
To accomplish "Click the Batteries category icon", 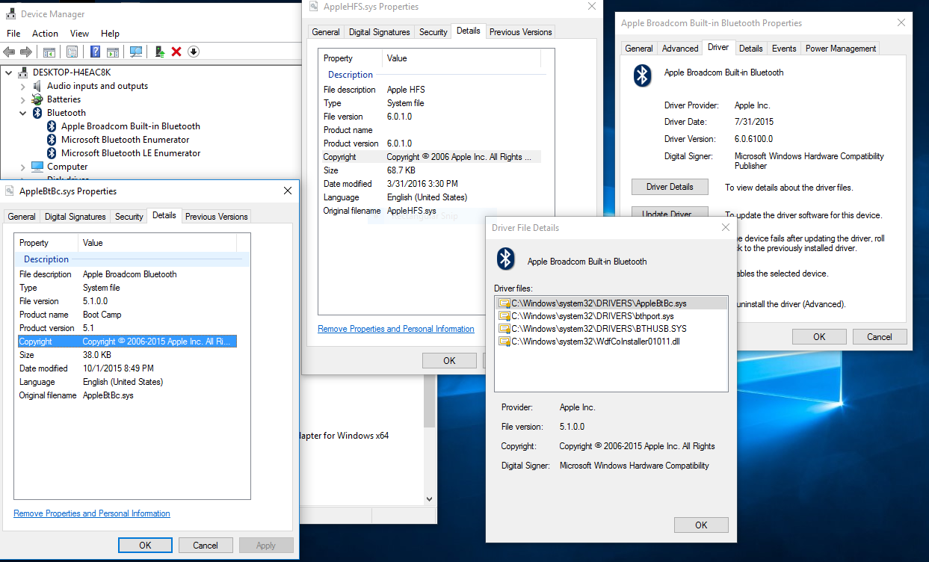I will 38,99.
